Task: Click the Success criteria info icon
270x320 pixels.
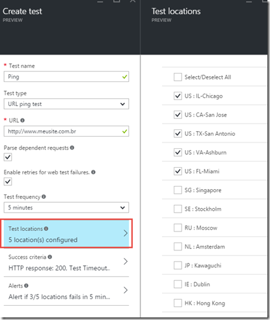Action: (x=49, y=257)
